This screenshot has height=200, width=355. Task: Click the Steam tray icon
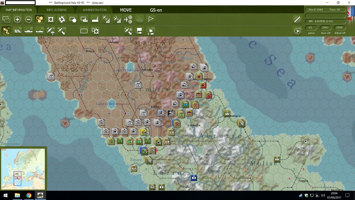(x=301, y=196)
